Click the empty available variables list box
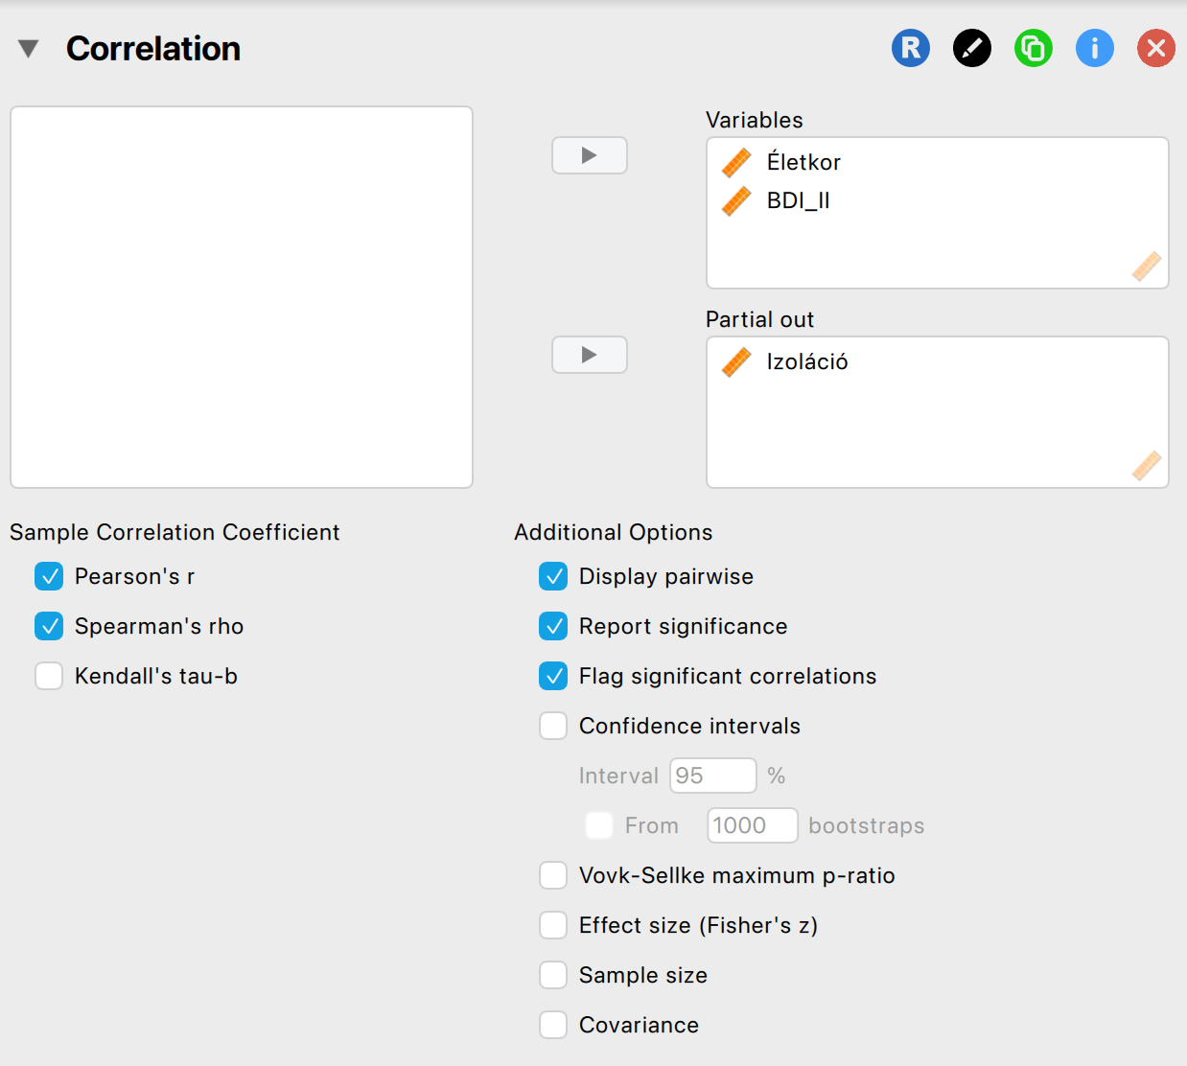Image resolution: width=1187 pixels, height=1066 pixels. point(242,297)
